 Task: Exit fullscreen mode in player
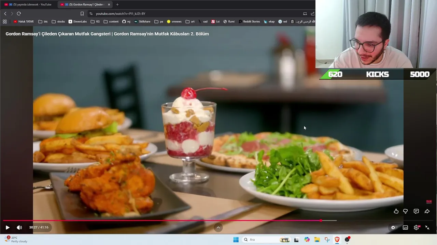pyautogui.click(x=427, y=228)
